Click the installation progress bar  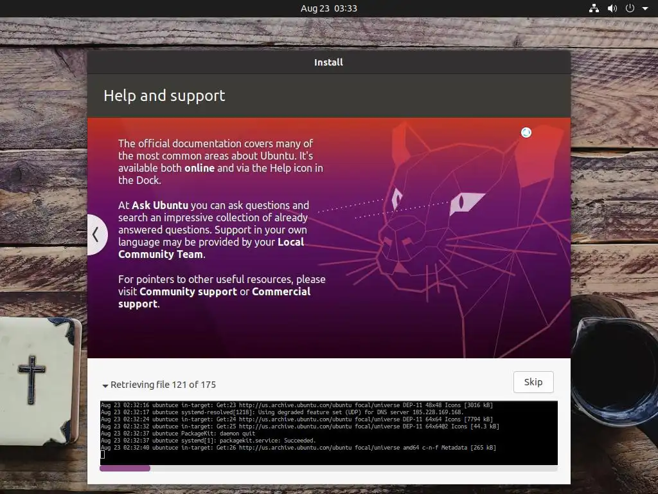tap(328, 468)
